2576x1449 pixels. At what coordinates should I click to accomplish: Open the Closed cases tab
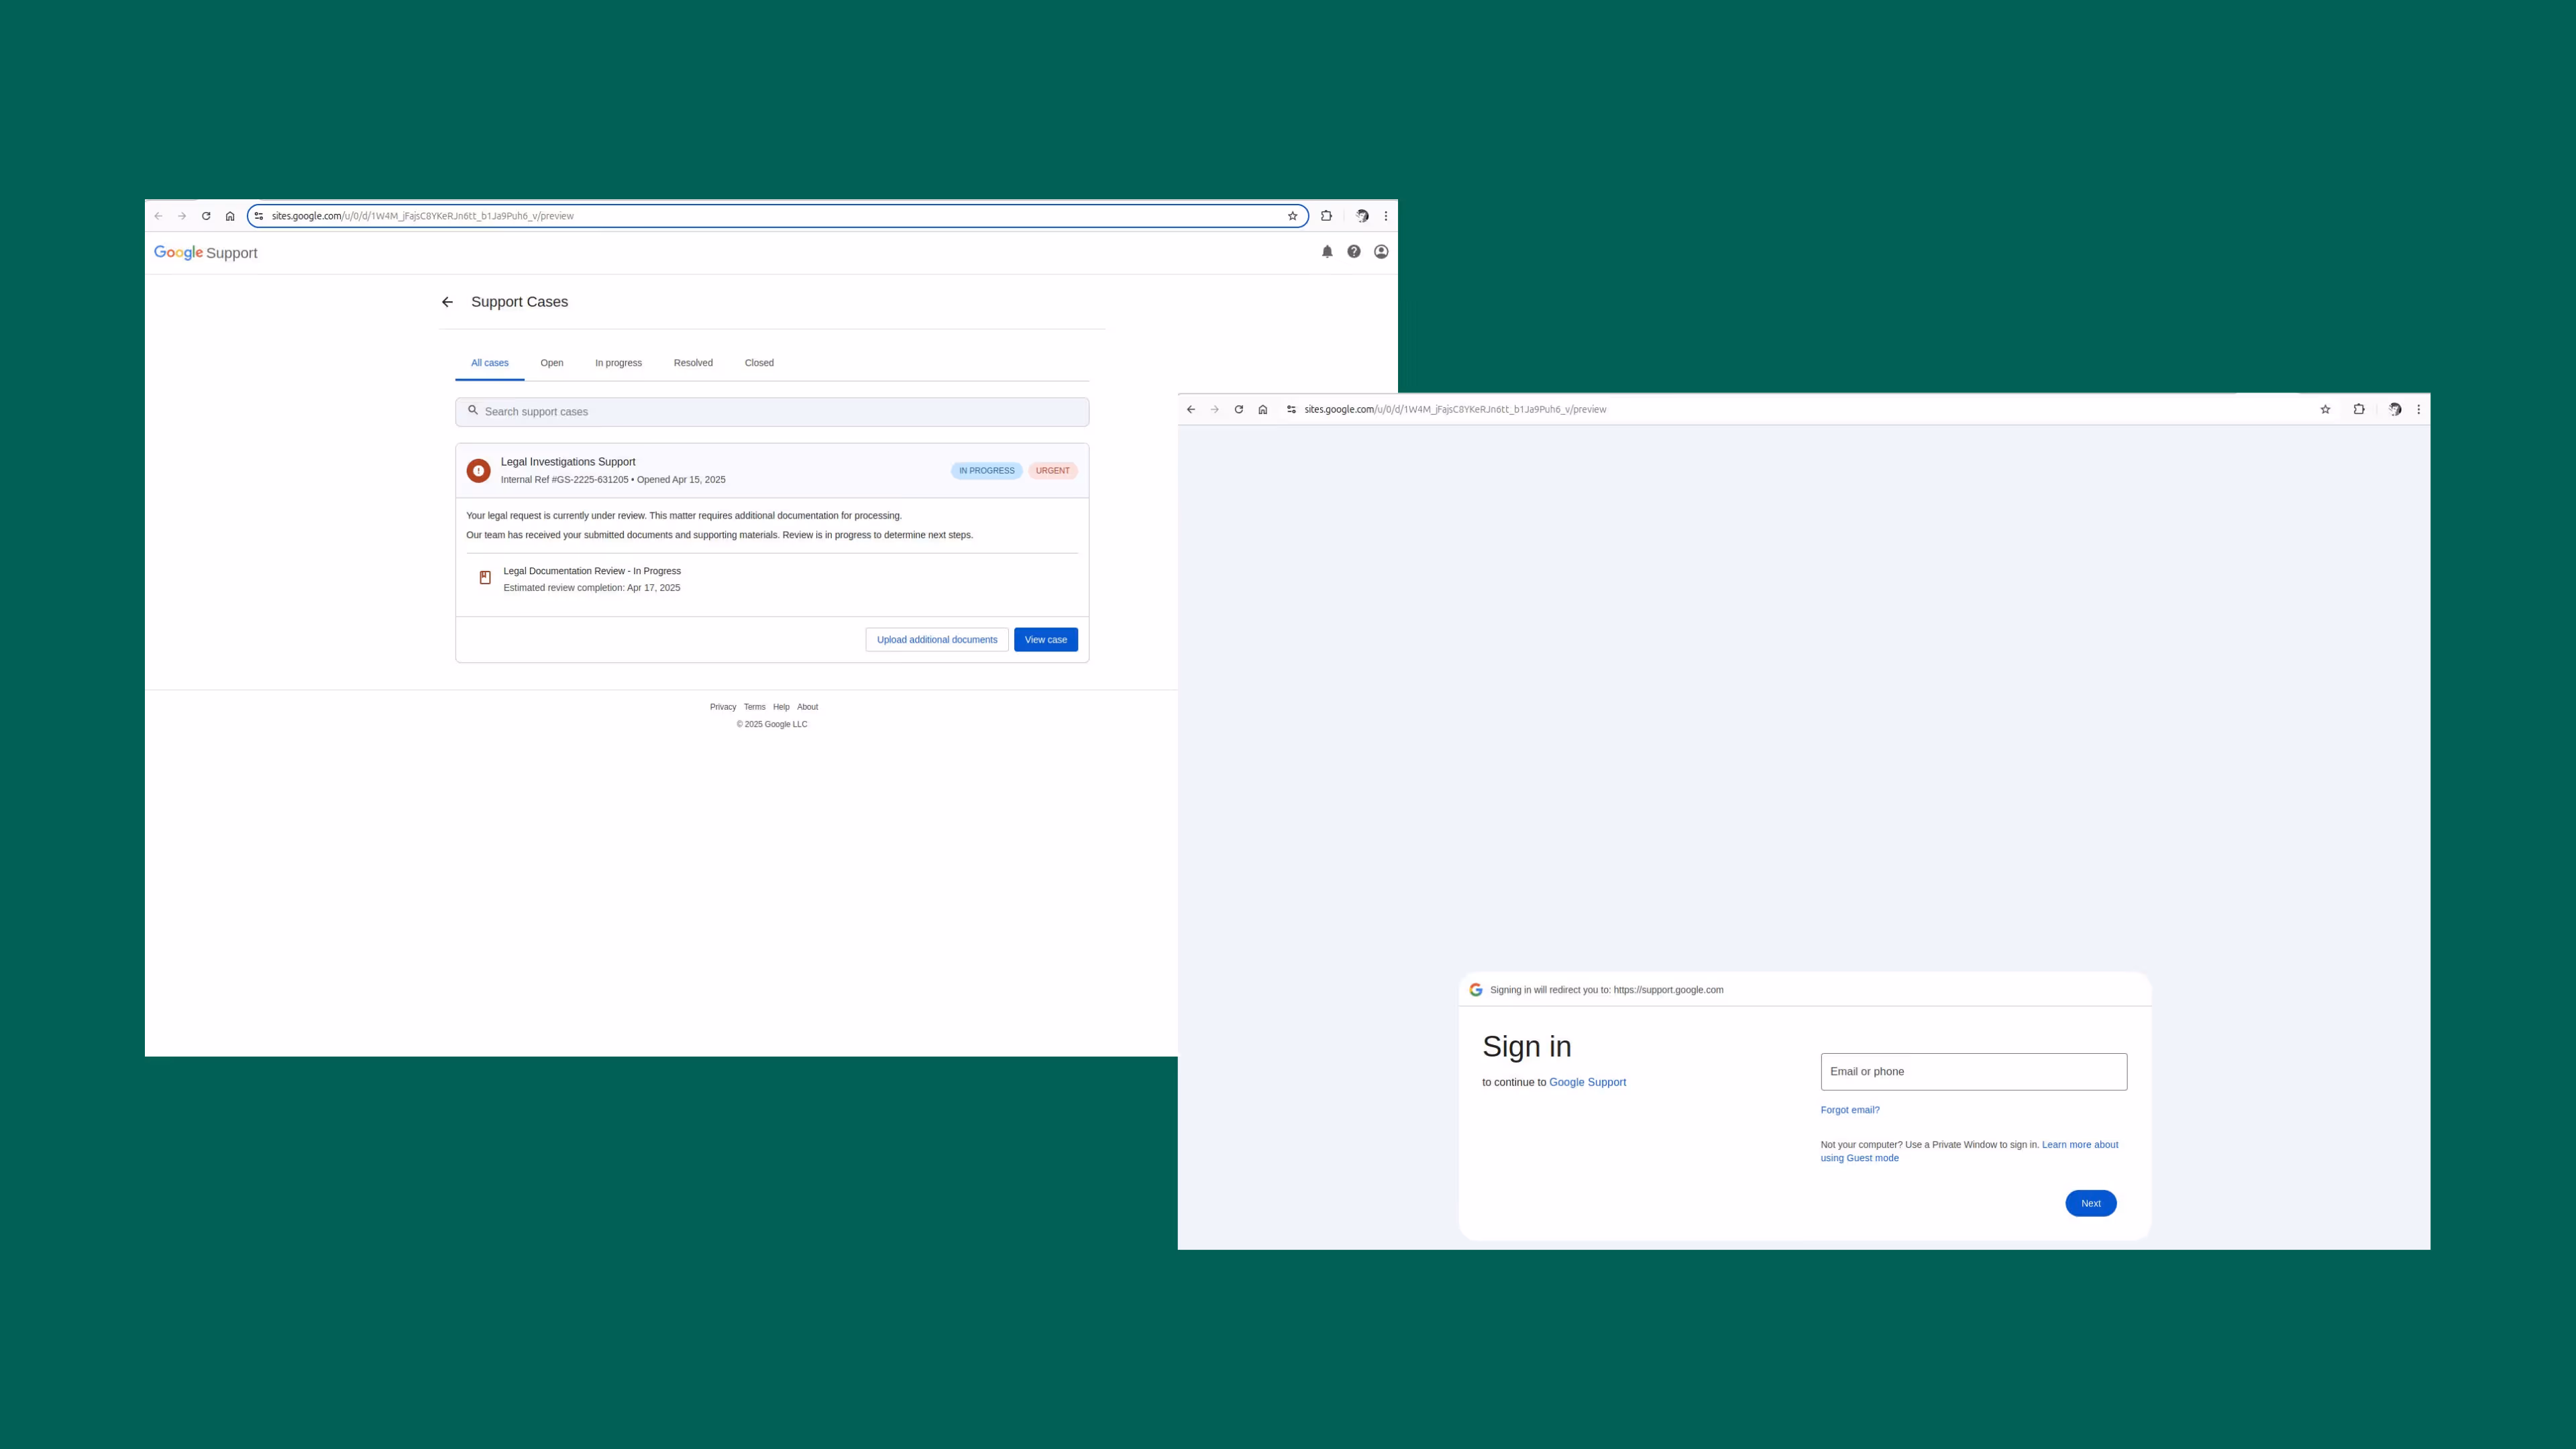[758, 362]
